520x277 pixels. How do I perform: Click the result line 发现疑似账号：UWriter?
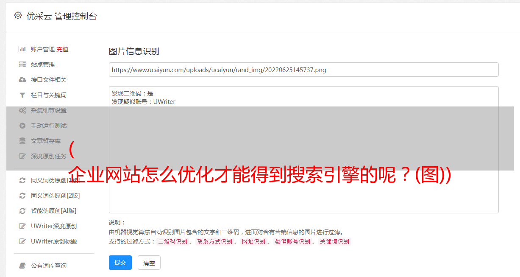144,102
